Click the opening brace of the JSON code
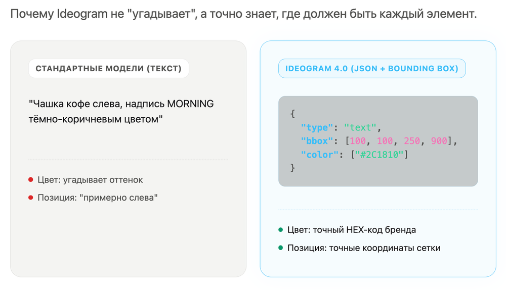The width and height of the screenshot is (506, 290). point(292,114)
